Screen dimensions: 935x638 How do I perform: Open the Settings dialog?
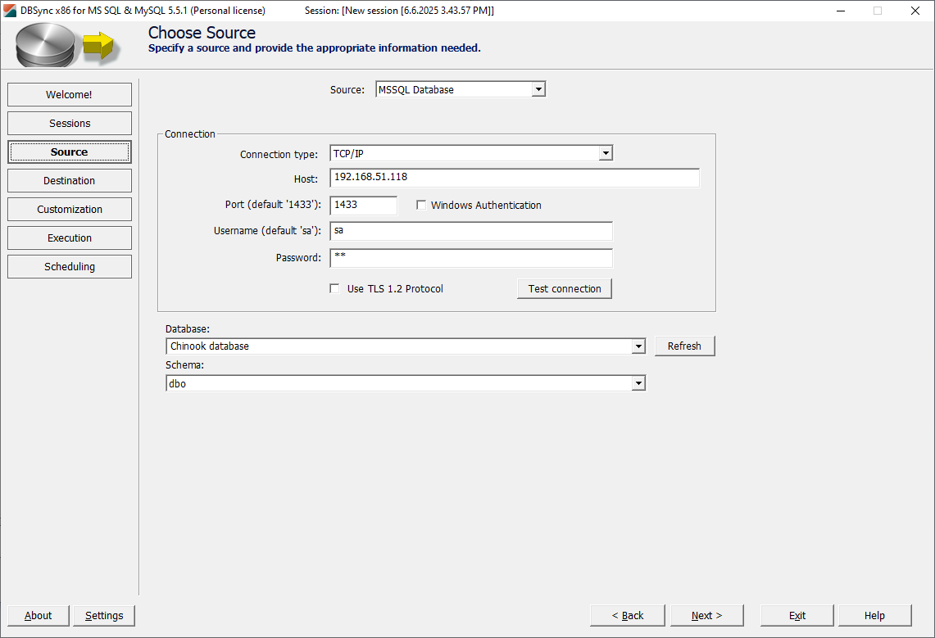(103, 615)
